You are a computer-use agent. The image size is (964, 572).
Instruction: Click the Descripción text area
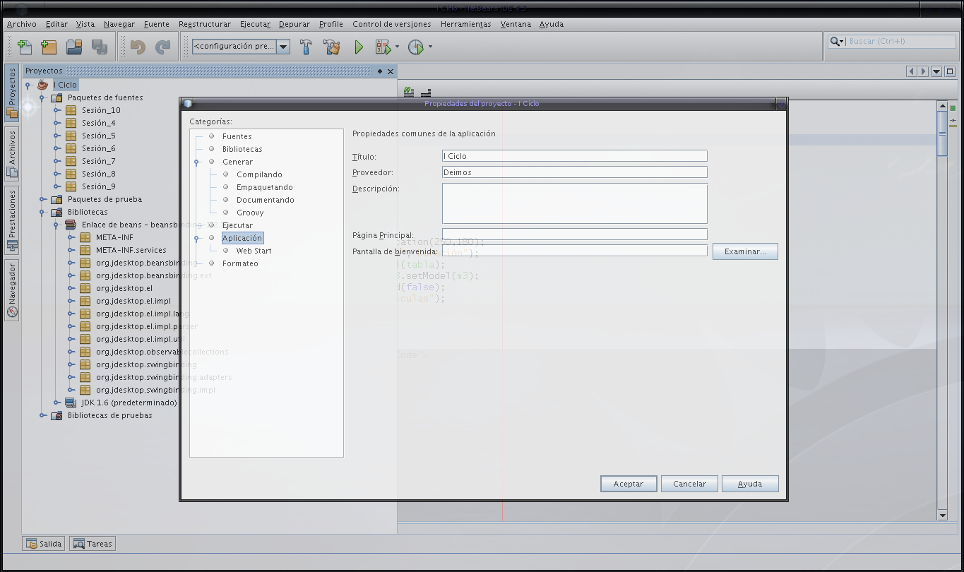[574, 203]
